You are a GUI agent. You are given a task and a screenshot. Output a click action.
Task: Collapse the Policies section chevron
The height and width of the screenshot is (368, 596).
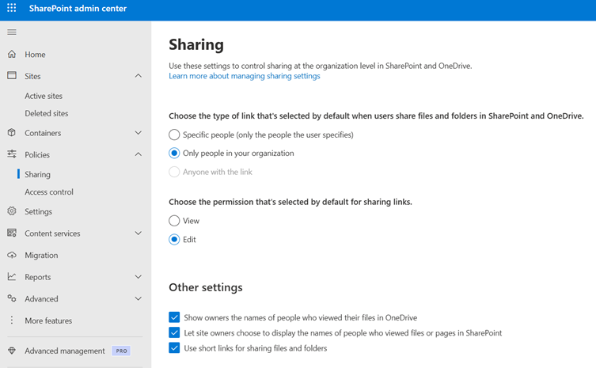(x=139, y=154)
